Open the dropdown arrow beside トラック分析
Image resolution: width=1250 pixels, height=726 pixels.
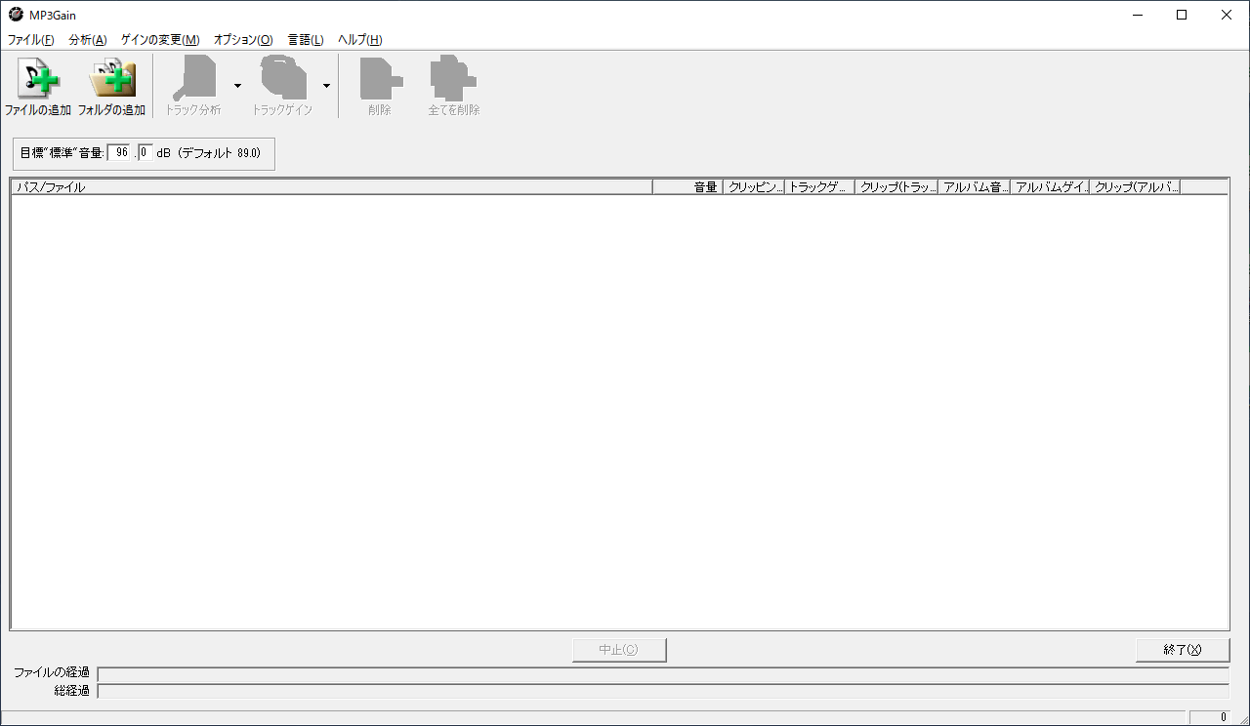point(237,86)
